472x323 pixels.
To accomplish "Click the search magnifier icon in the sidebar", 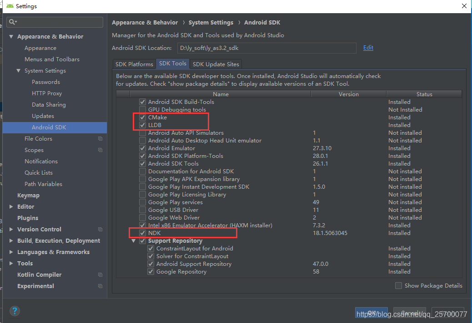I will point(13,22).
